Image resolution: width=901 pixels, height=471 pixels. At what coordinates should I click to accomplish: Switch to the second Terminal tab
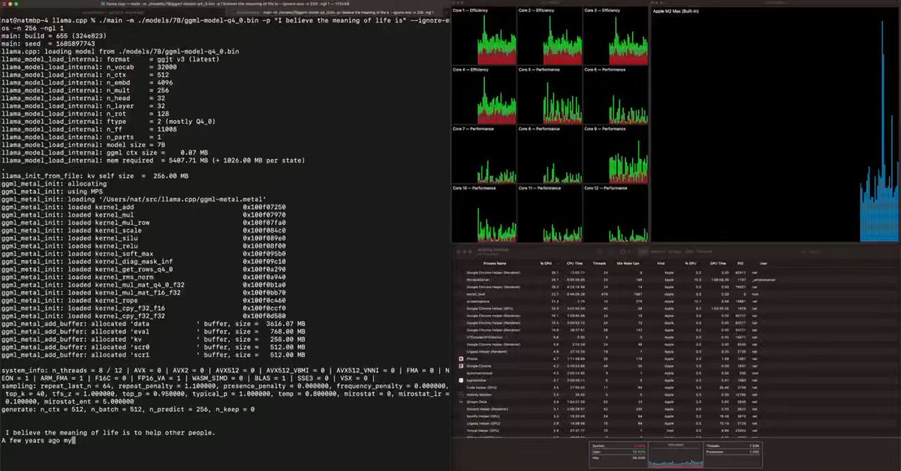(x=338, y=12)
